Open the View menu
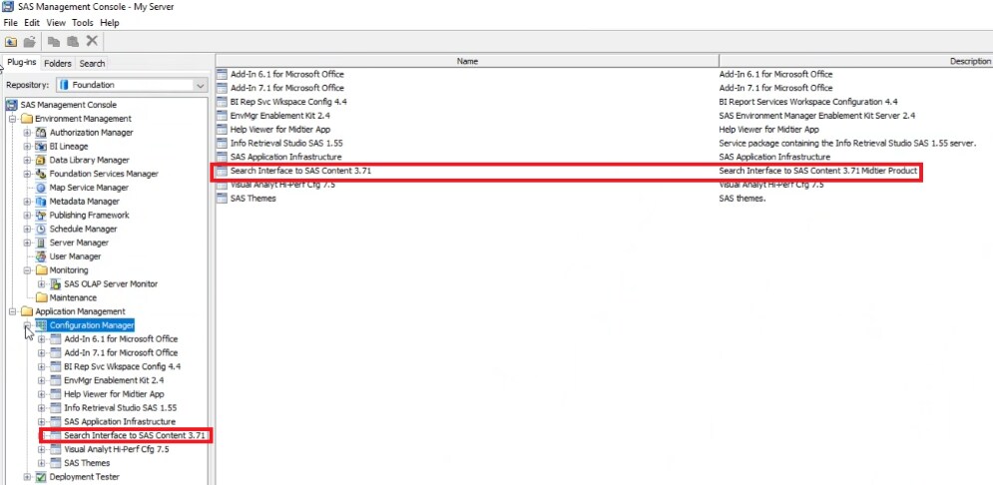Image resolution: width=993 pixels, height=485 pixels. click(x=56, y=23)
